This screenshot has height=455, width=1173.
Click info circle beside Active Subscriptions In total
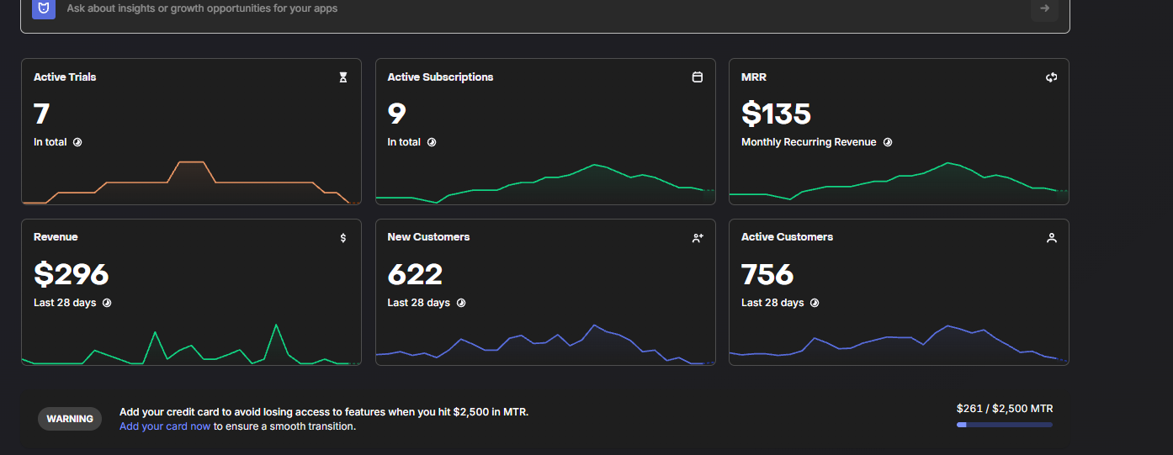click(432, 142)
